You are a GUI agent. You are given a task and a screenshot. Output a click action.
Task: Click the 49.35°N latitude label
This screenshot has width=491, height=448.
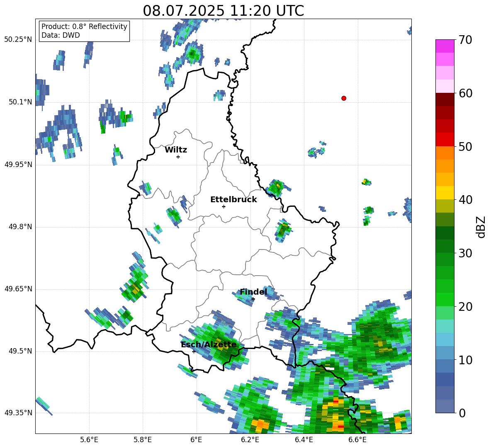18,413
